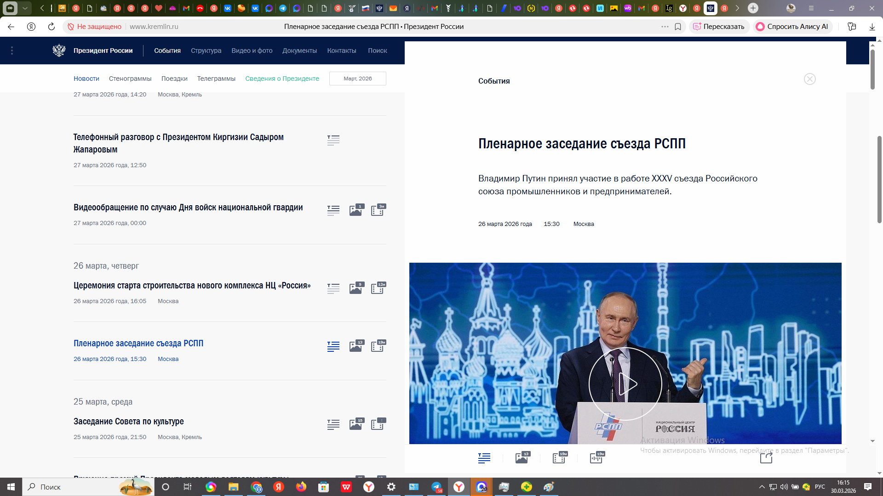
Task: Open video icon for НЦ «Россия» ceremony
Action: point(378,288)
